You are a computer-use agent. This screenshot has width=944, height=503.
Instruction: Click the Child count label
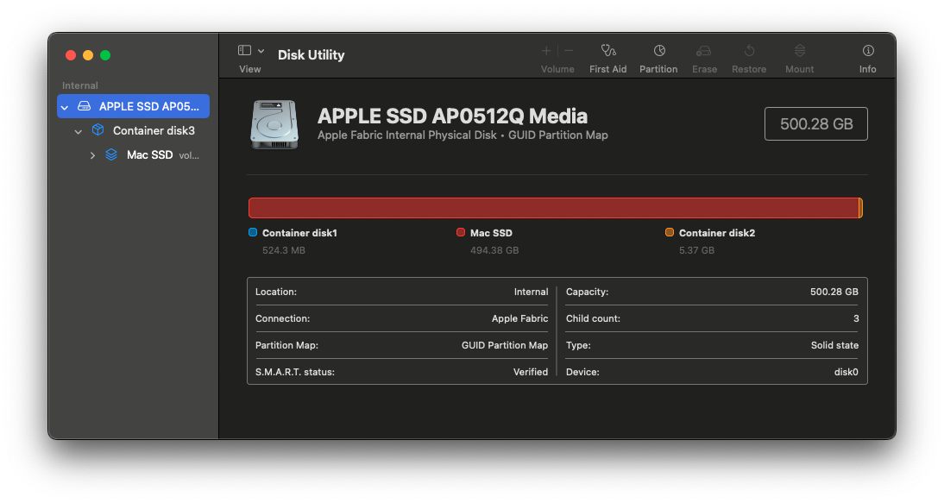593,319
